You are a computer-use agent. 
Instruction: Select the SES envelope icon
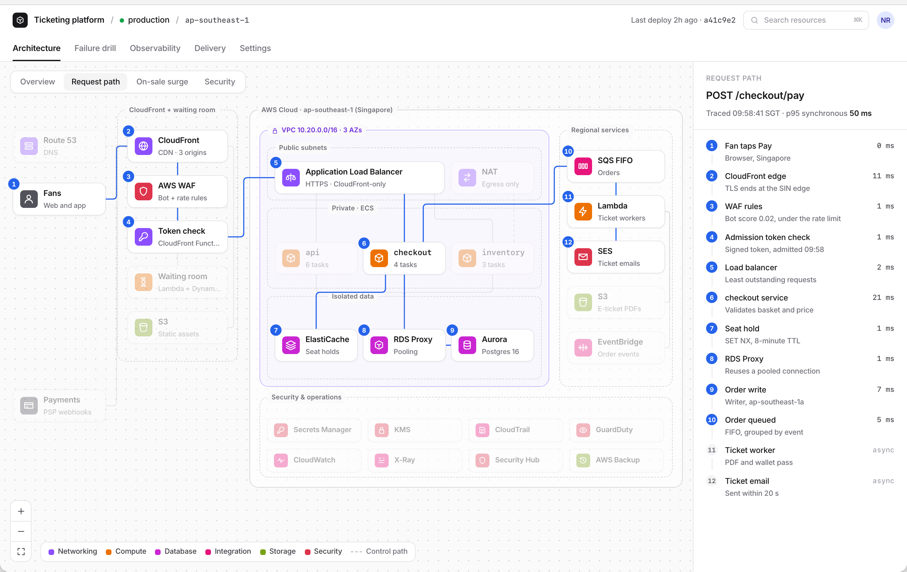[x=583, y=257]
